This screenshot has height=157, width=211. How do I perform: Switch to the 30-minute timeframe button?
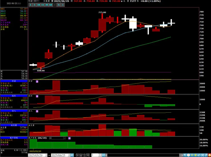(x=46, y=5)
